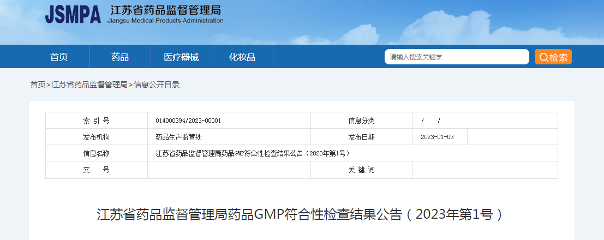Click the 索引号 label cell
Image resolution: width=604 pixels, height=240 pixels.
(96, 121)
